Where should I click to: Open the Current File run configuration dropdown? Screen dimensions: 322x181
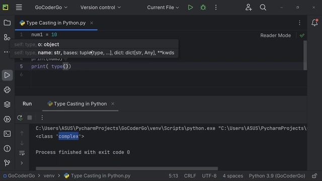point(163,8)
